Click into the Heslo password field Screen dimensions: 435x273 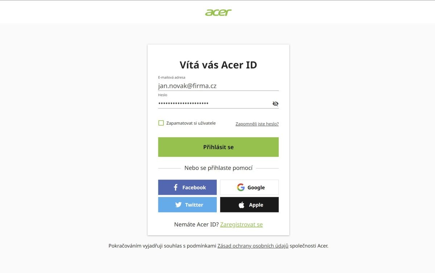[214, 104]
